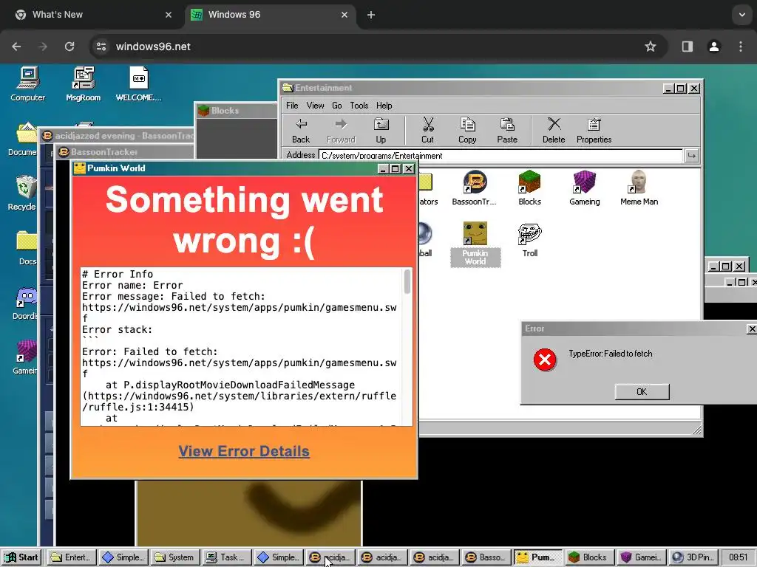Click the Paste toolbar button
The width and height of the screenshot is (757, 567).
507,131
